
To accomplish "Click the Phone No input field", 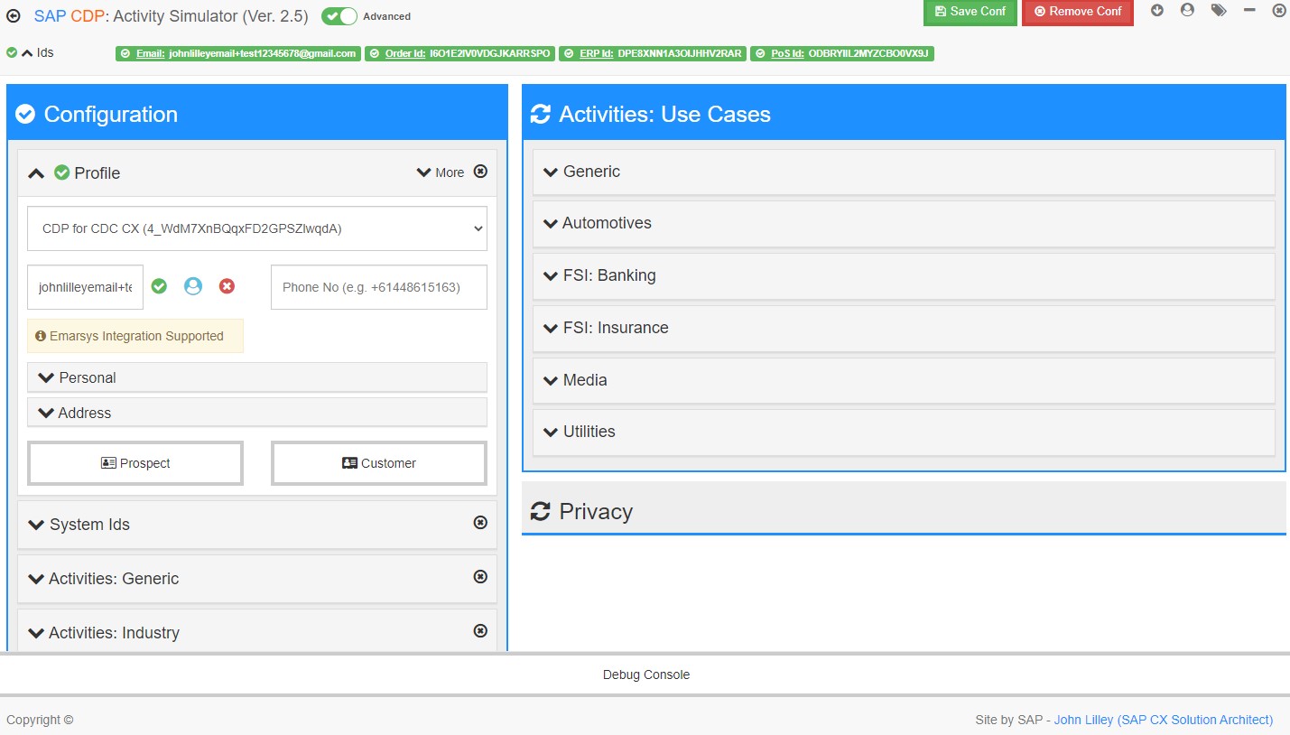I will point(378,287).
